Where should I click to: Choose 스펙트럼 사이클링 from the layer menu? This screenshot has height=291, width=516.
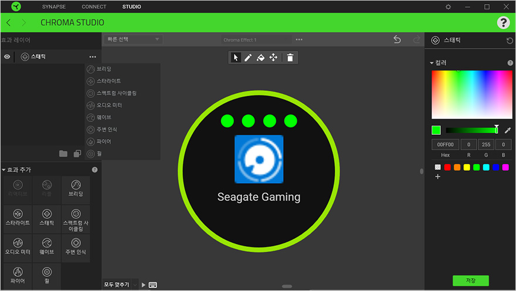[123, 93]
